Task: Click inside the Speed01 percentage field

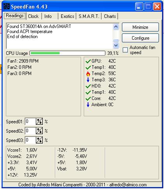Action: tap(30, 121)
